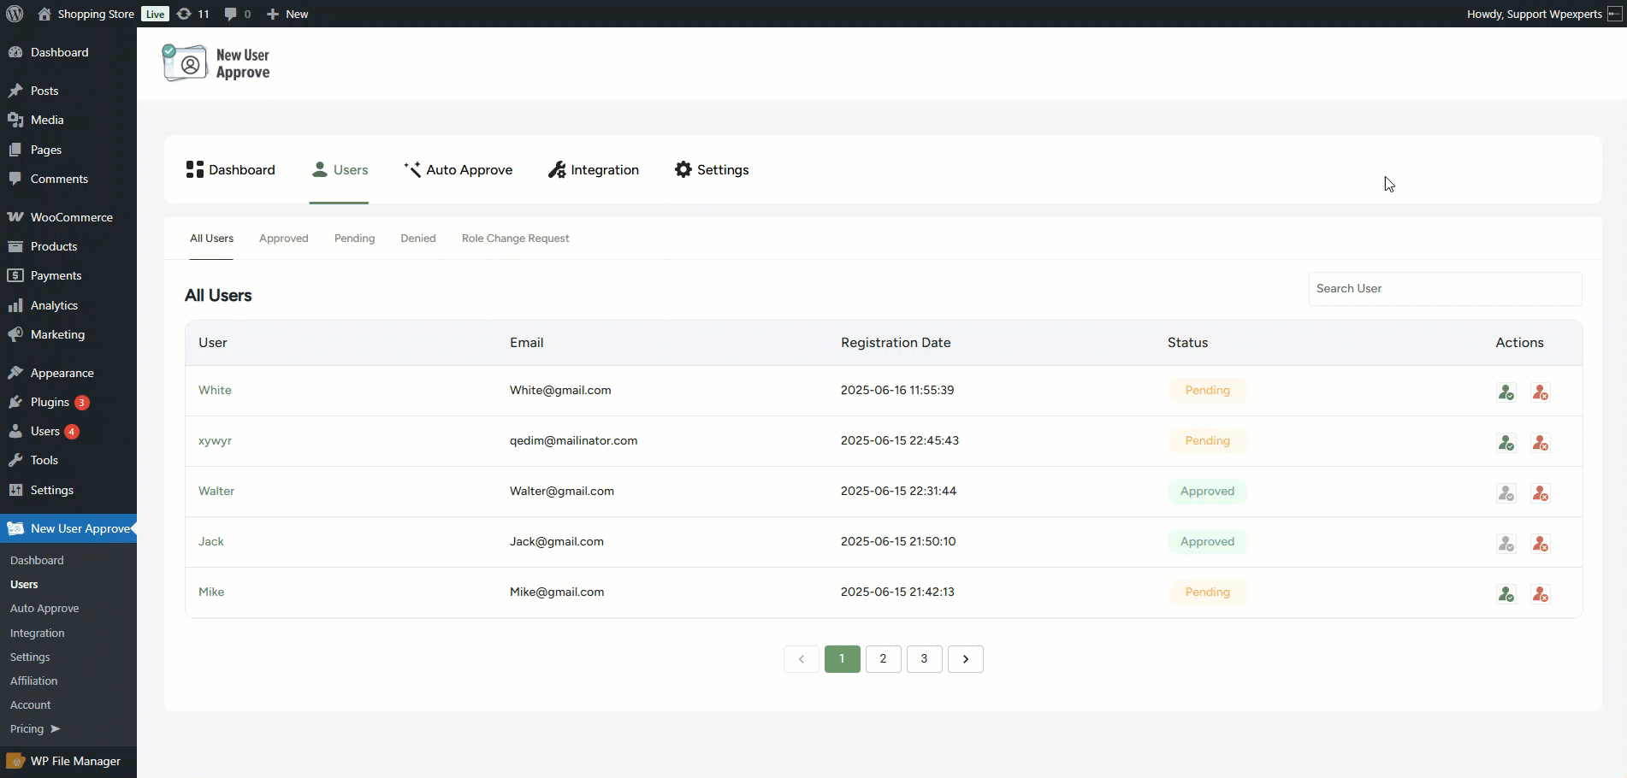Open WooCommerce in the admin sidebar
This screenshot has width=1627, height=778.
coord(71,217)
